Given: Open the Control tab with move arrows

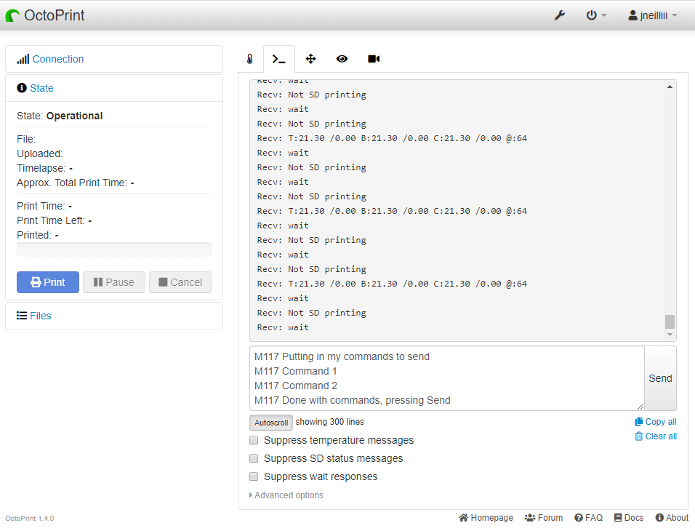Looking at the screenshot, I should click(310, 59).
